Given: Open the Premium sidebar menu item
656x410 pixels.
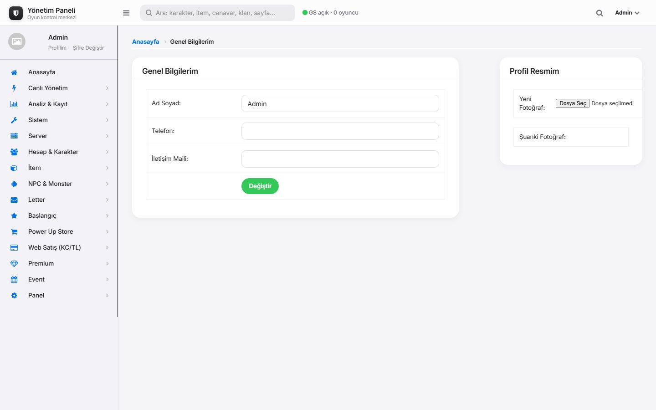Looking at the screenshot, I should point(59,263).
